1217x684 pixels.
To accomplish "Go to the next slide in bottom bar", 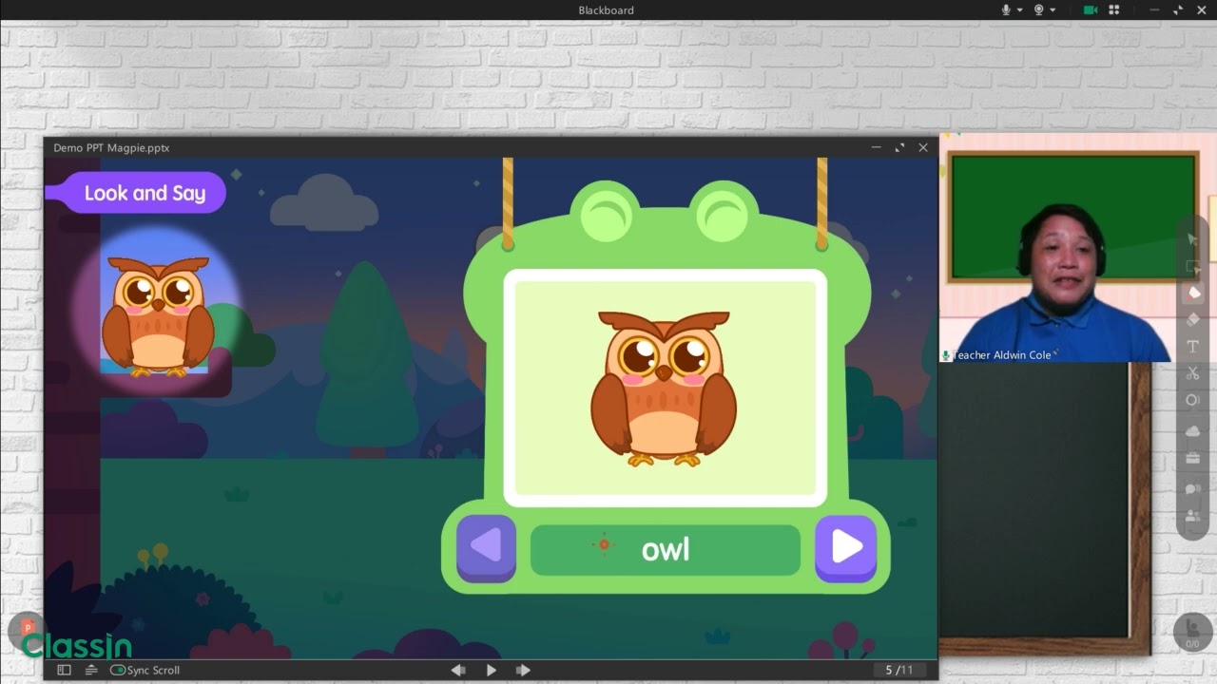I will click(x=523, y=670).
